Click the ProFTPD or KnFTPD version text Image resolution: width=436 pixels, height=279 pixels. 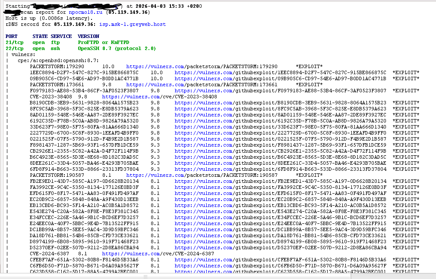103,43
